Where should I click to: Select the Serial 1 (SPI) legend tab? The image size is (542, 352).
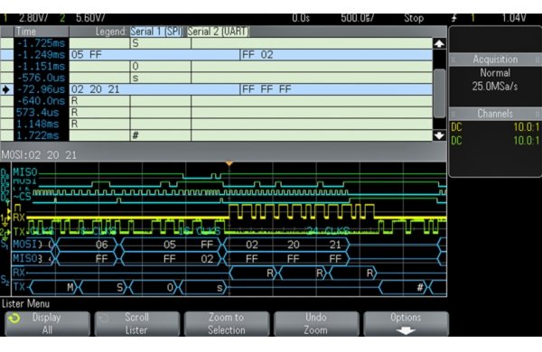pyautogui.click(x=156, y=32)
